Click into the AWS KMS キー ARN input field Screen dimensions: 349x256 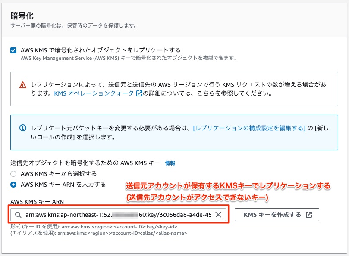click(x=118, y=215)
